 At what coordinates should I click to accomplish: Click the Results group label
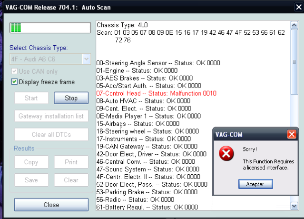(x=24, y=148)
